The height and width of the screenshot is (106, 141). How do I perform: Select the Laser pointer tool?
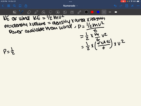(x=79, y=12)
